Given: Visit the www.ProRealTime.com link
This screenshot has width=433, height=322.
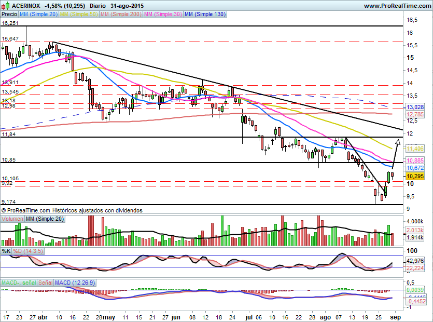Looking at the screenshot, I should (x=397, y=6).
